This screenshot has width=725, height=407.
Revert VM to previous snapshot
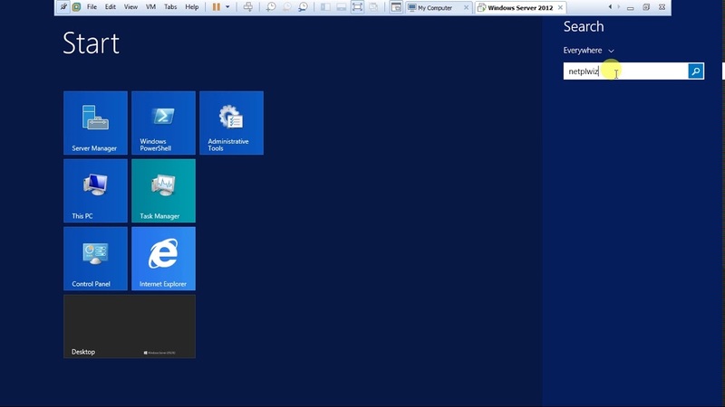(287, 7)
